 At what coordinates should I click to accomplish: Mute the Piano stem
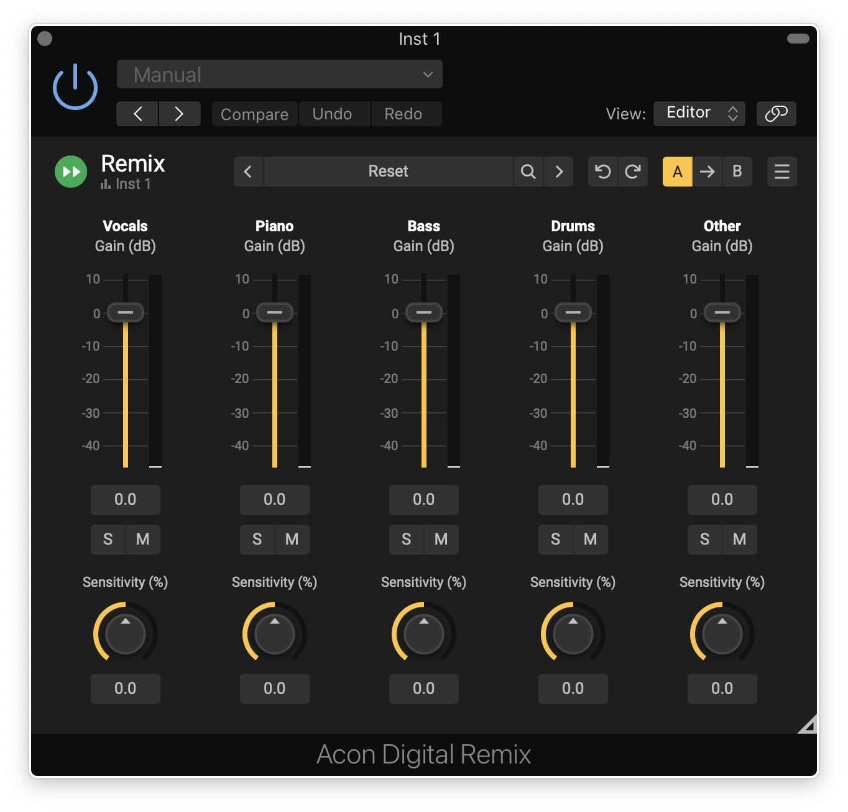[x=292, y=539]
